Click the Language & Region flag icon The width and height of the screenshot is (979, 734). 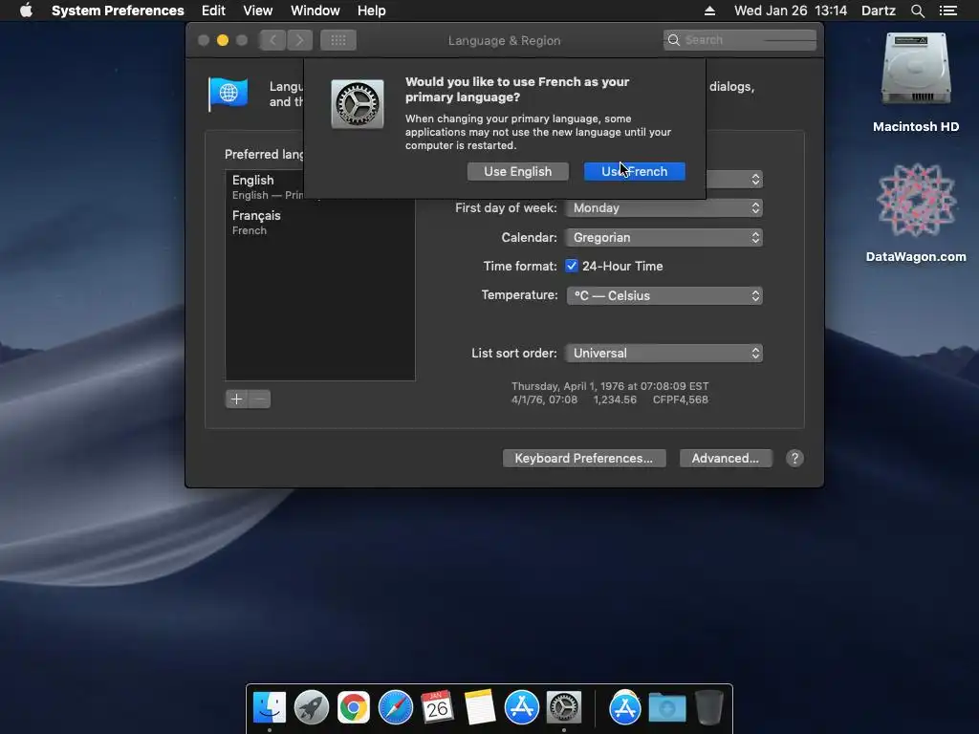[228, 94]
